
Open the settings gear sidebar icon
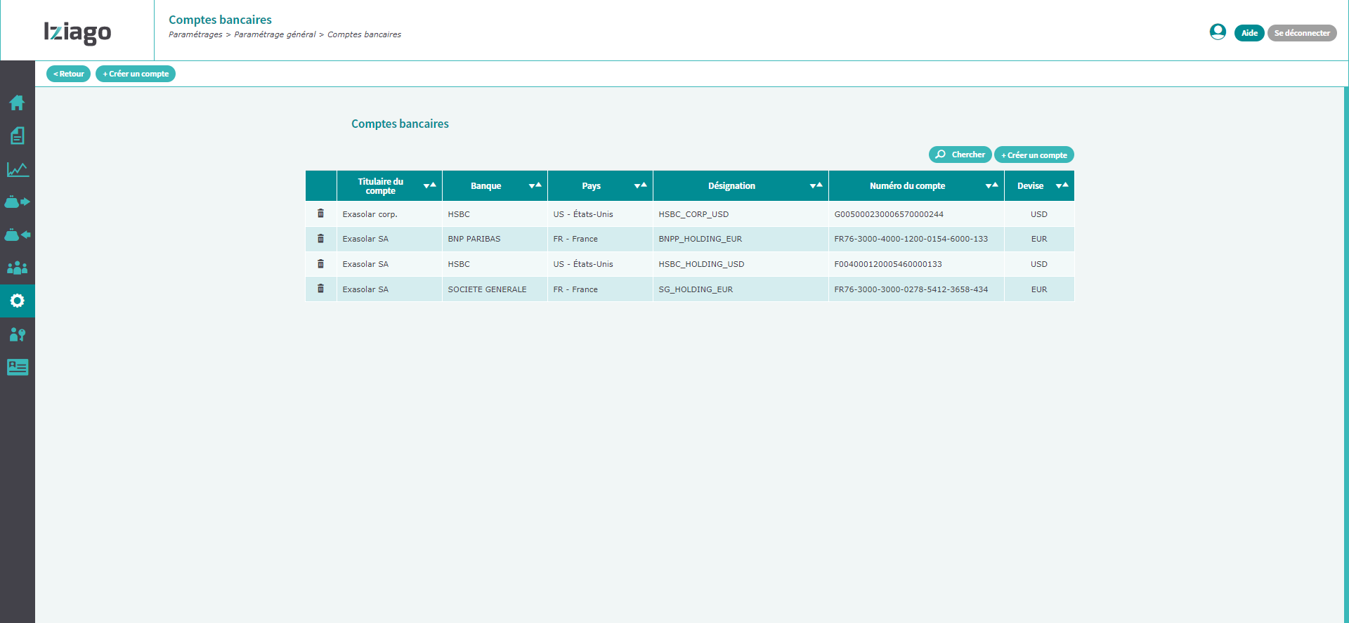17,301
